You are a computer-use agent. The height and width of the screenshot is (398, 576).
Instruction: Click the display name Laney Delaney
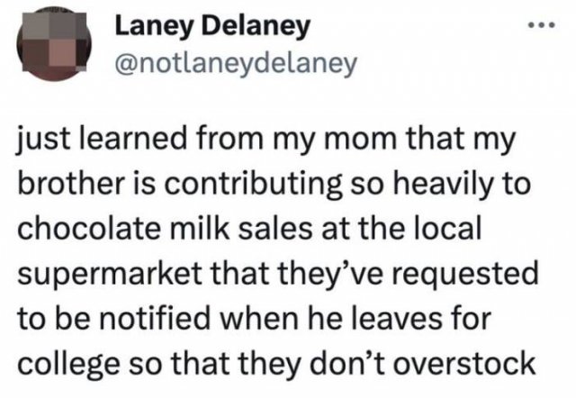pyautogui.click(x=212, y=28)
